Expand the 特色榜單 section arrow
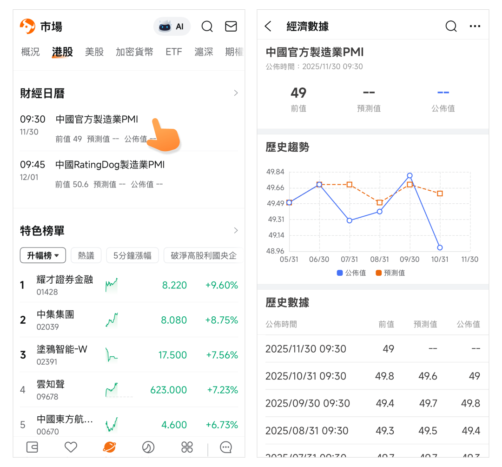 (x=236, y=230)
